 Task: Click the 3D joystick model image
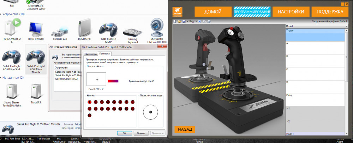pyautogui.click(x=229, y=80)
